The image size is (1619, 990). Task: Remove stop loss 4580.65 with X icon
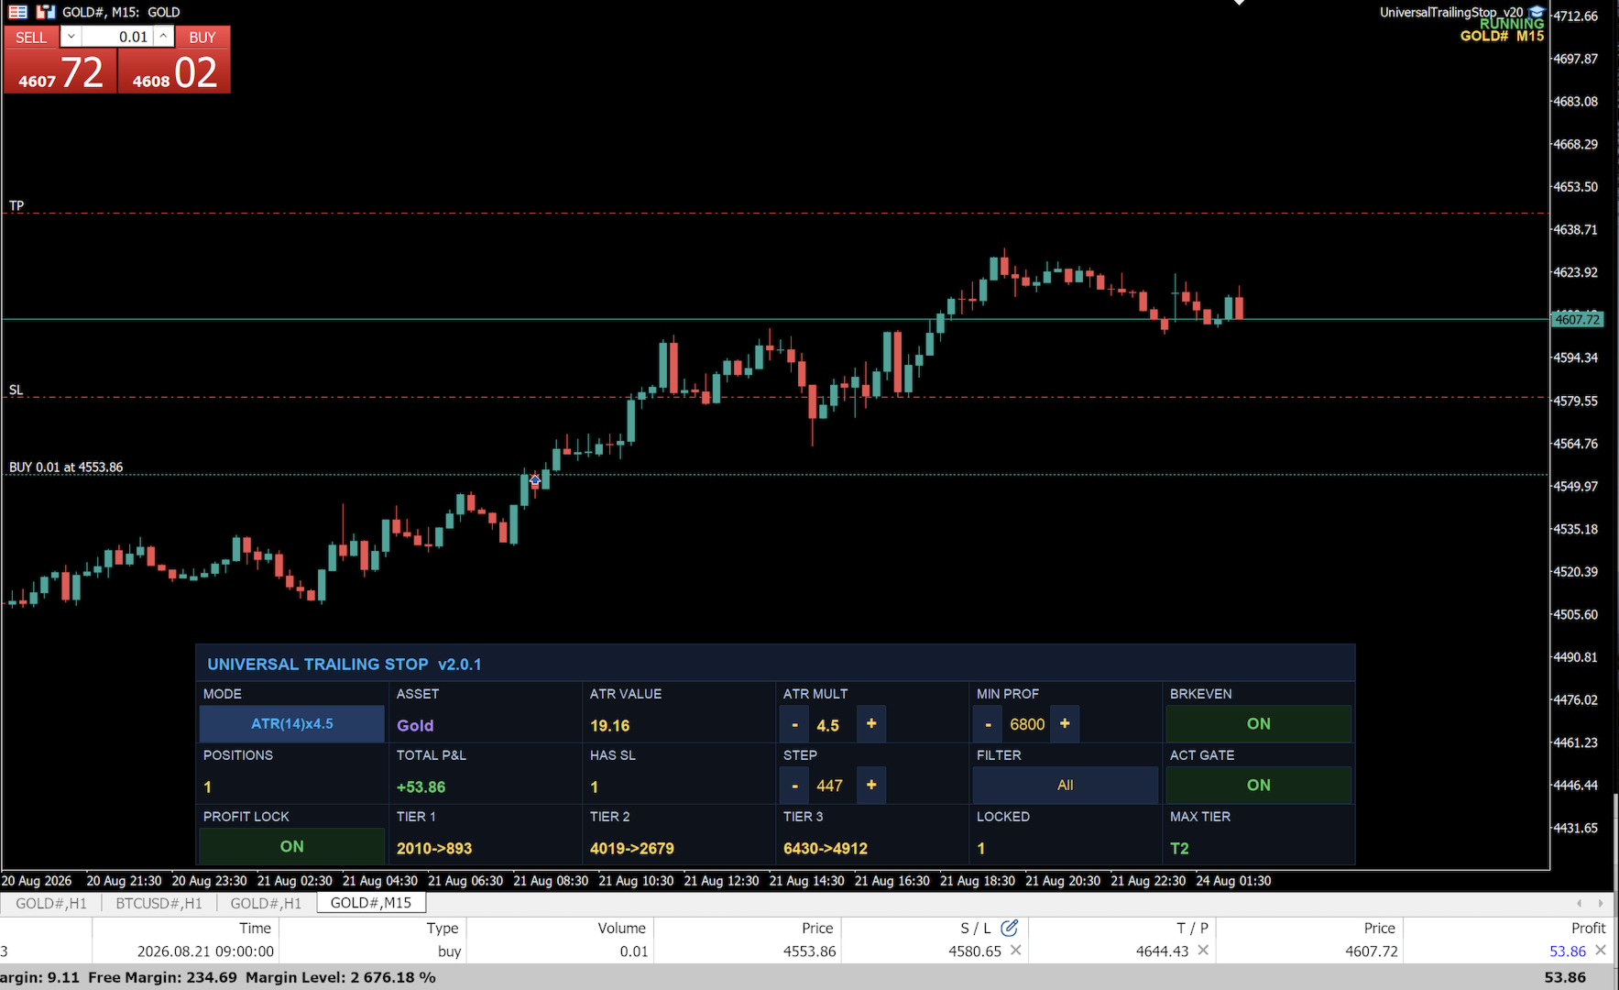click(x=1016, y=951)
